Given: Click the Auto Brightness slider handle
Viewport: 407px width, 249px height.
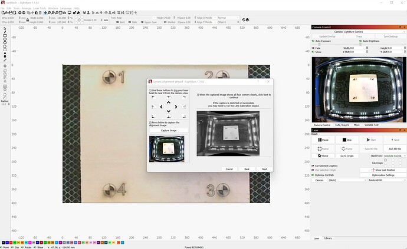Looking at the screenshot, I should tap(360, 44).
